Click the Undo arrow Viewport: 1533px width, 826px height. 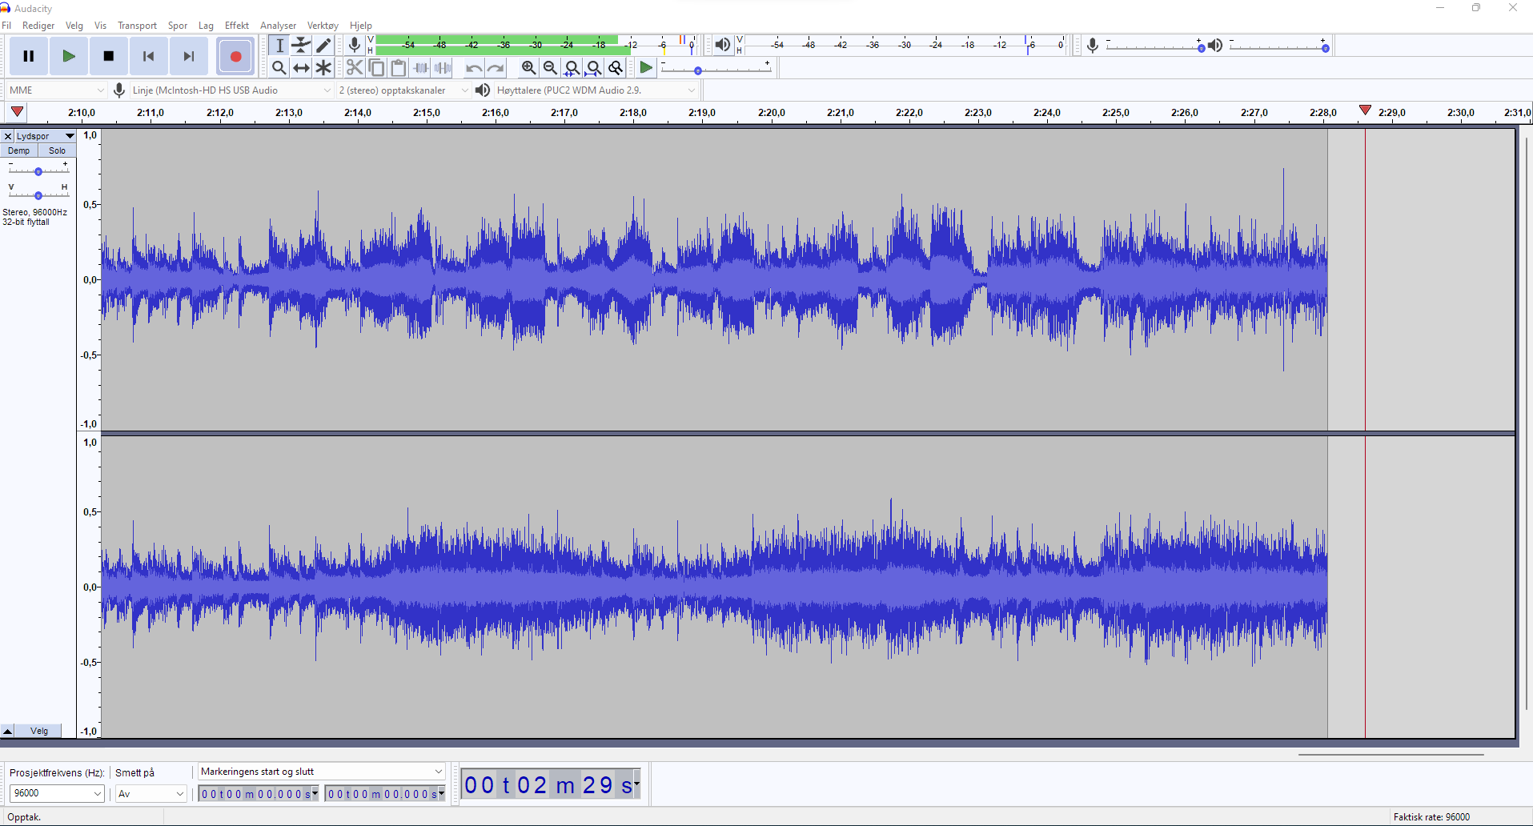[474, 68]
